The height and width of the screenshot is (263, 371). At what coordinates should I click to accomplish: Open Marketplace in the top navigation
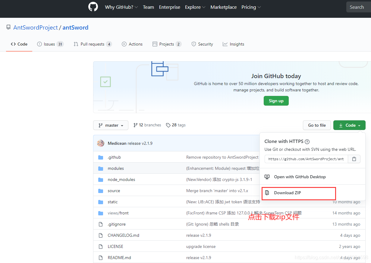(224, 7)
